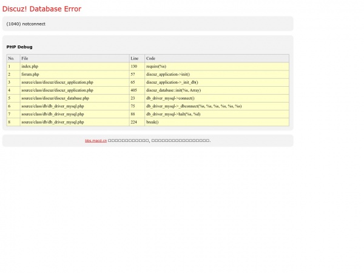
Task: Click row number 7 cell
Action: click(13, 114)
